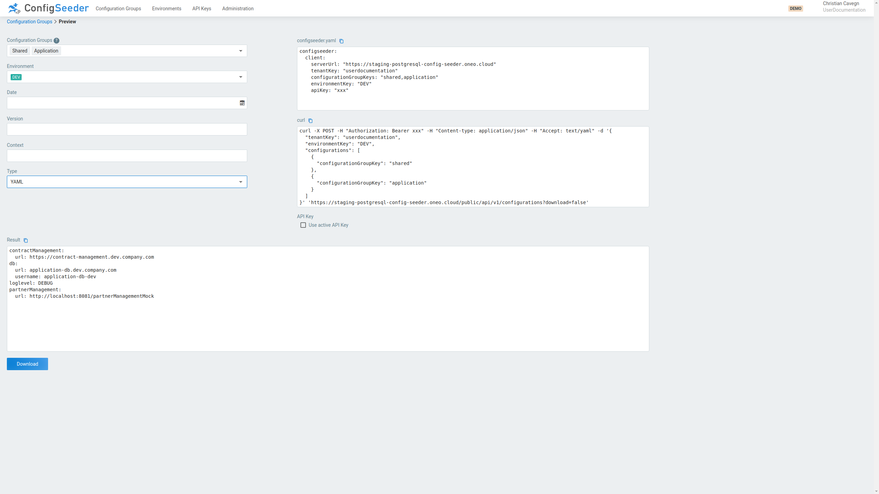Follow the Configuration Groups breadcrumb link
The width and height of the screenshot is (879, 494).
tap(29, 22)
